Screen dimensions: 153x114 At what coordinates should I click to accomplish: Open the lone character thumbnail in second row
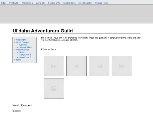pos(54,89)
